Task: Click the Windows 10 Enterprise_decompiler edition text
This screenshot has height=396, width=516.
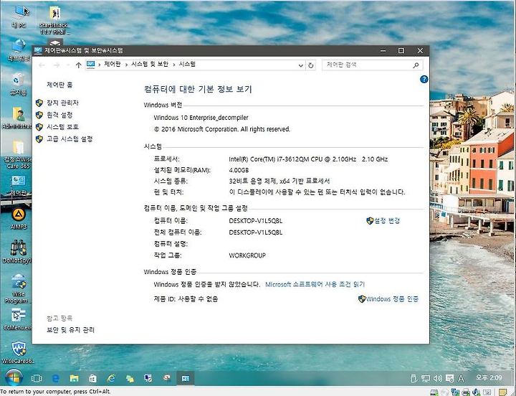Action: 201,118
